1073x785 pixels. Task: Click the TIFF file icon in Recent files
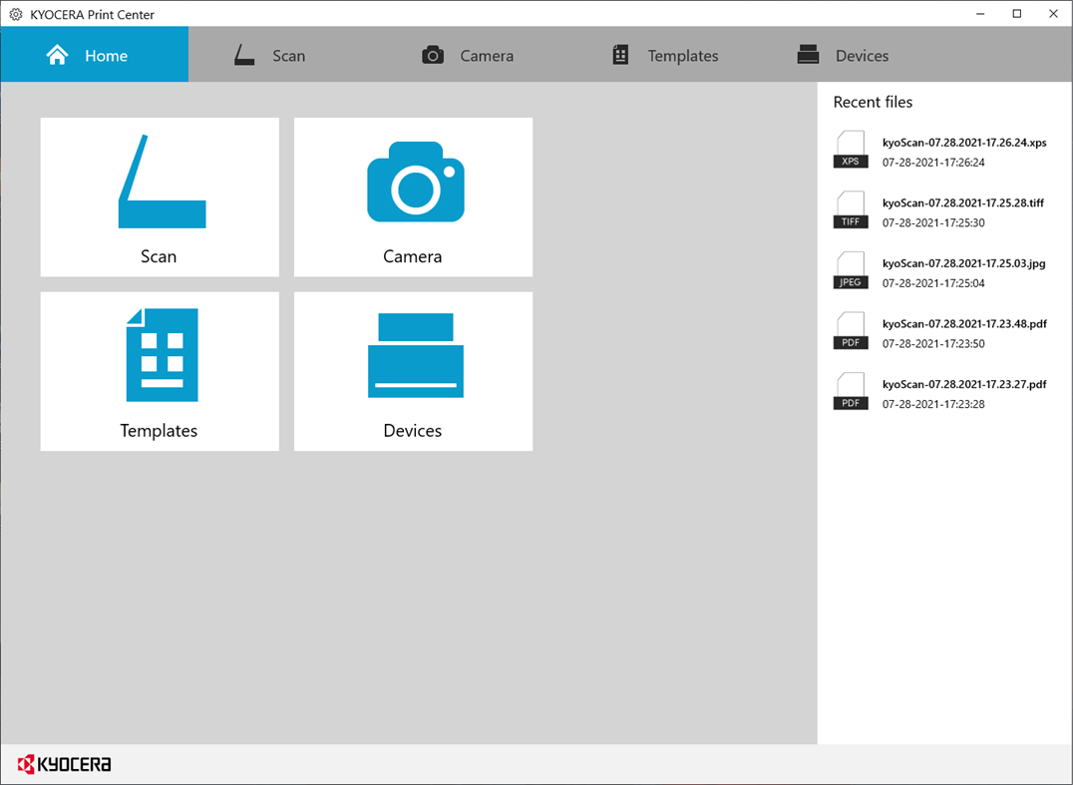850,208
